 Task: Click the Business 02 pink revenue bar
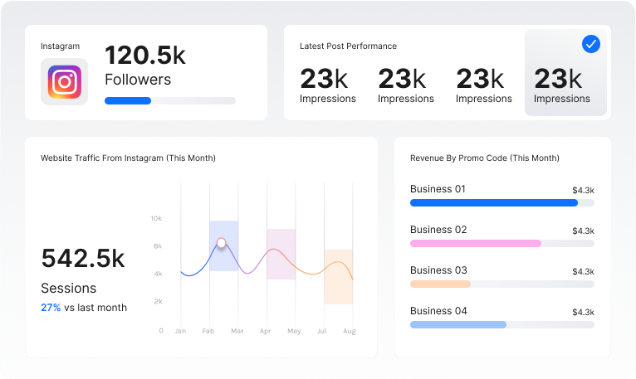click(x=476, y=243)
